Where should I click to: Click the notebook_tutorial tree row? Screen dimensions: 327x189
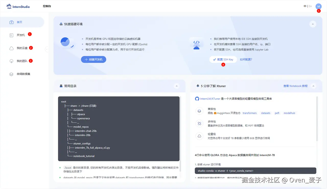(84, 156)
